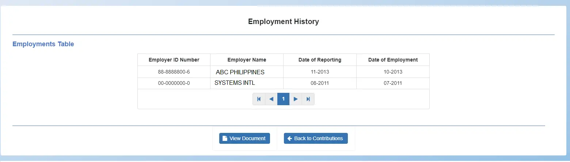Click the Employer Name column header

[x=247, y=60]
